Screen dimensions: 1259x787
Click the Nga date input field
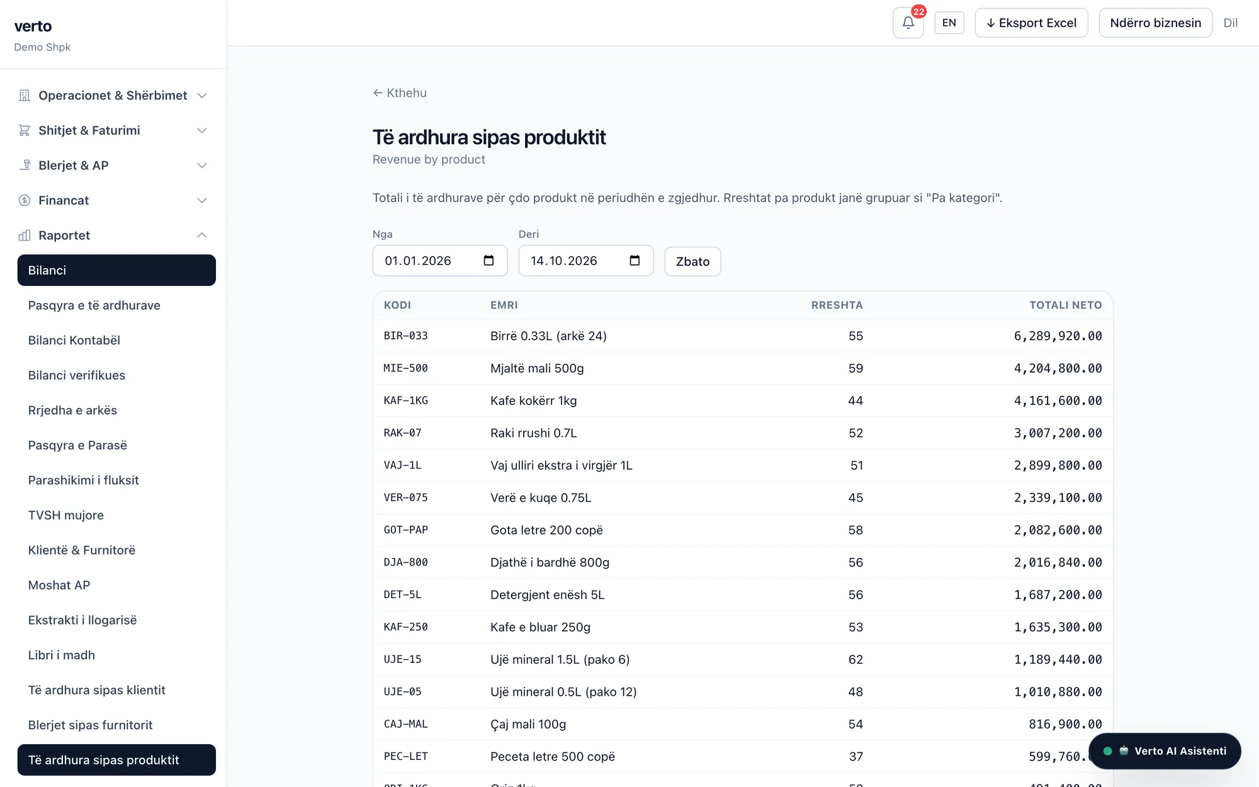pyautogui.click(x=440, y=261)
